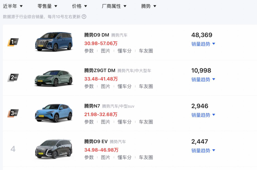
Task: Click the 1st place rank badge
Action: (x=13, y=42)
